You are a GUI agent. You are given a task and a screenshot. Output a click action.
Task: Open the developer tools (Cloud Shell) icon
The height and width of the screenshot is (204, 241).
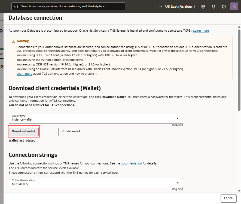203,6
